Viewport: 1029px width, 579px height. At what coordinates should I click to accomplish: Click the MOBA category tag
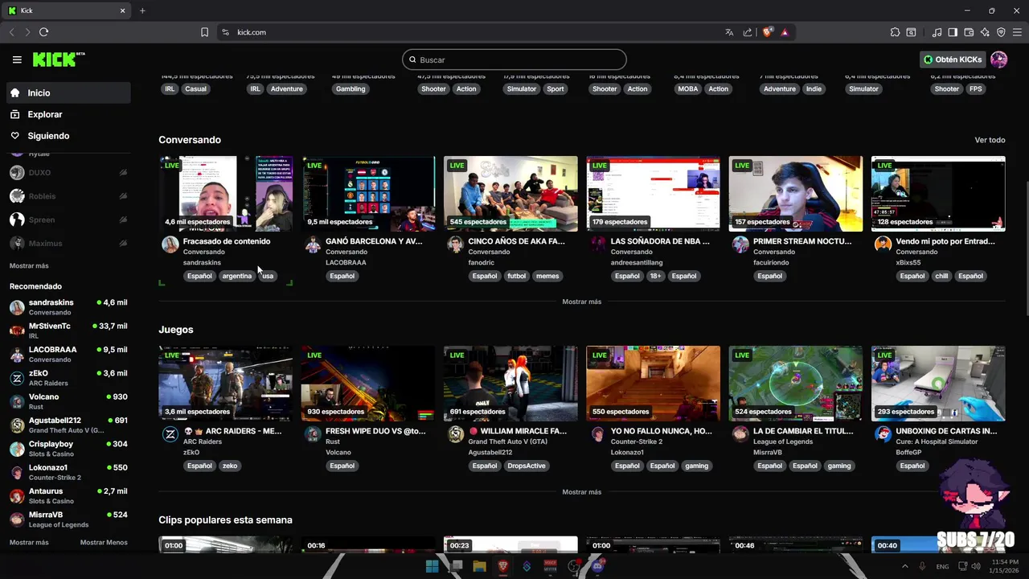pyautogui.click(x=688, y=88)
